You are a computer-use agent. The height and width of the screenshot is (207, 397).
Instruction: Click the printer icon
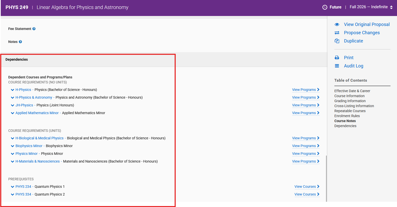coord(337,58)
